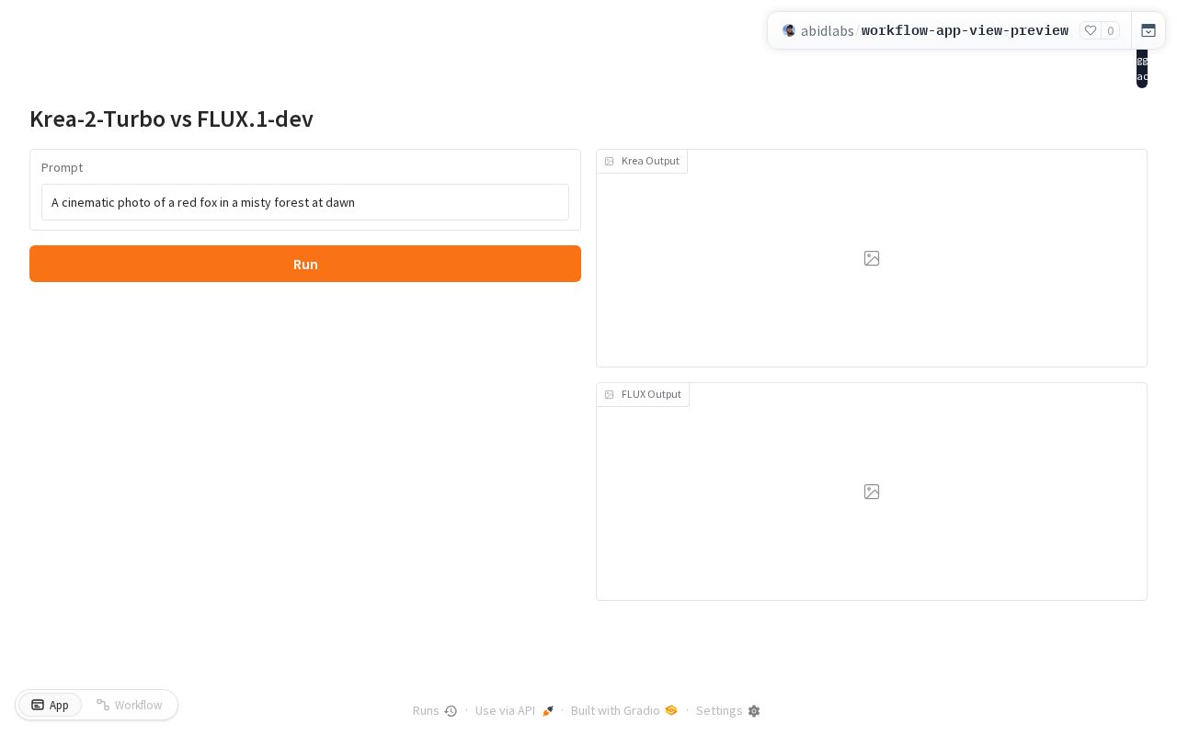
Task: Open the workflow-app-view-preview space link
Action: pos(965,30)
